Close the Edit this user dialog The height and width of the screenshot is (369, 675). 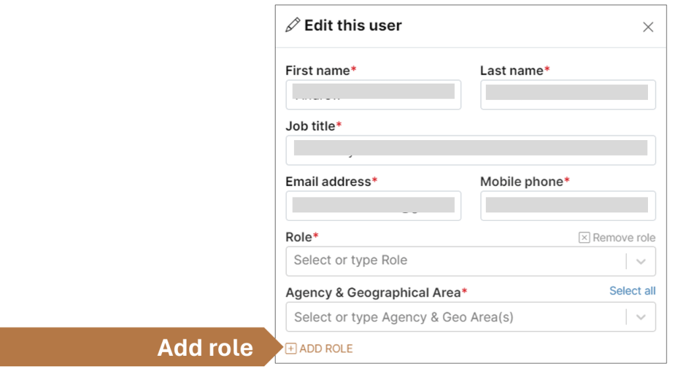pyautogui.click(x=648, y=27)
